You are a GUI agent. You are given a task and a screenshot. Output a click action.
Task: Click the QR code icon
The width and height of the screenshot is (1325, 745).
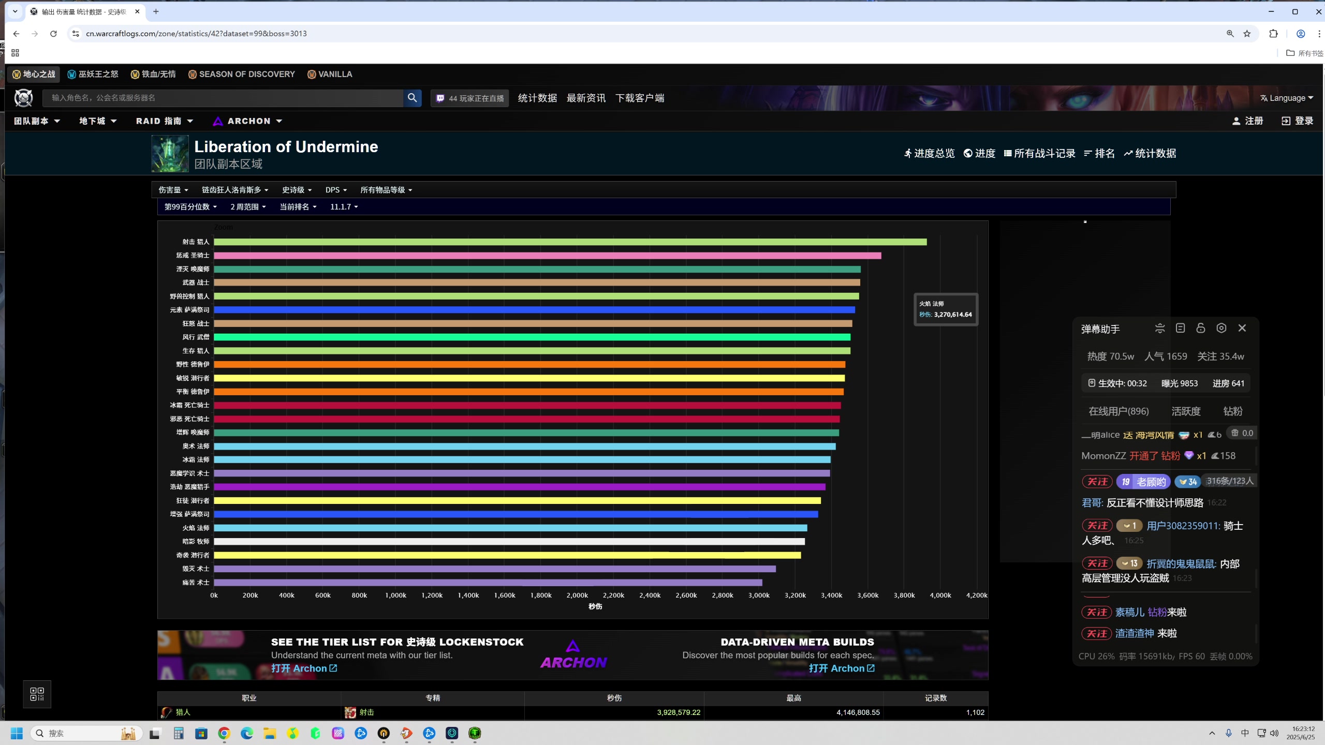tap(37, 694)
